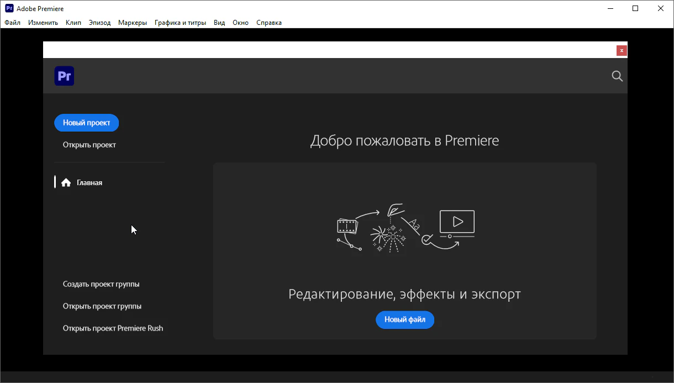Select Открыть проект группы
This screenshot has width=674, height=383.
pyautogui.click(x=102, y=306)
